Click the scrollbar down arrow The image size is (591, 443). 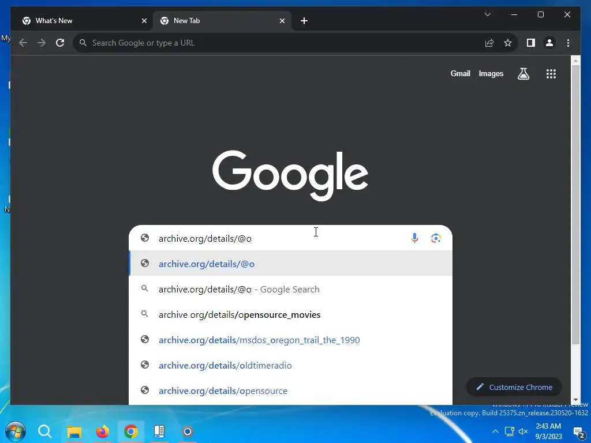point(575,400)
